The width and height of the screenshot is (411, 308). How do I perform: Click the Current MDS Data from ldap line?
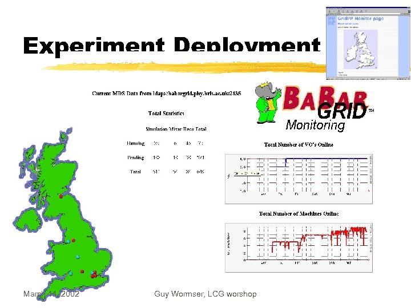[x=167, y=93]
